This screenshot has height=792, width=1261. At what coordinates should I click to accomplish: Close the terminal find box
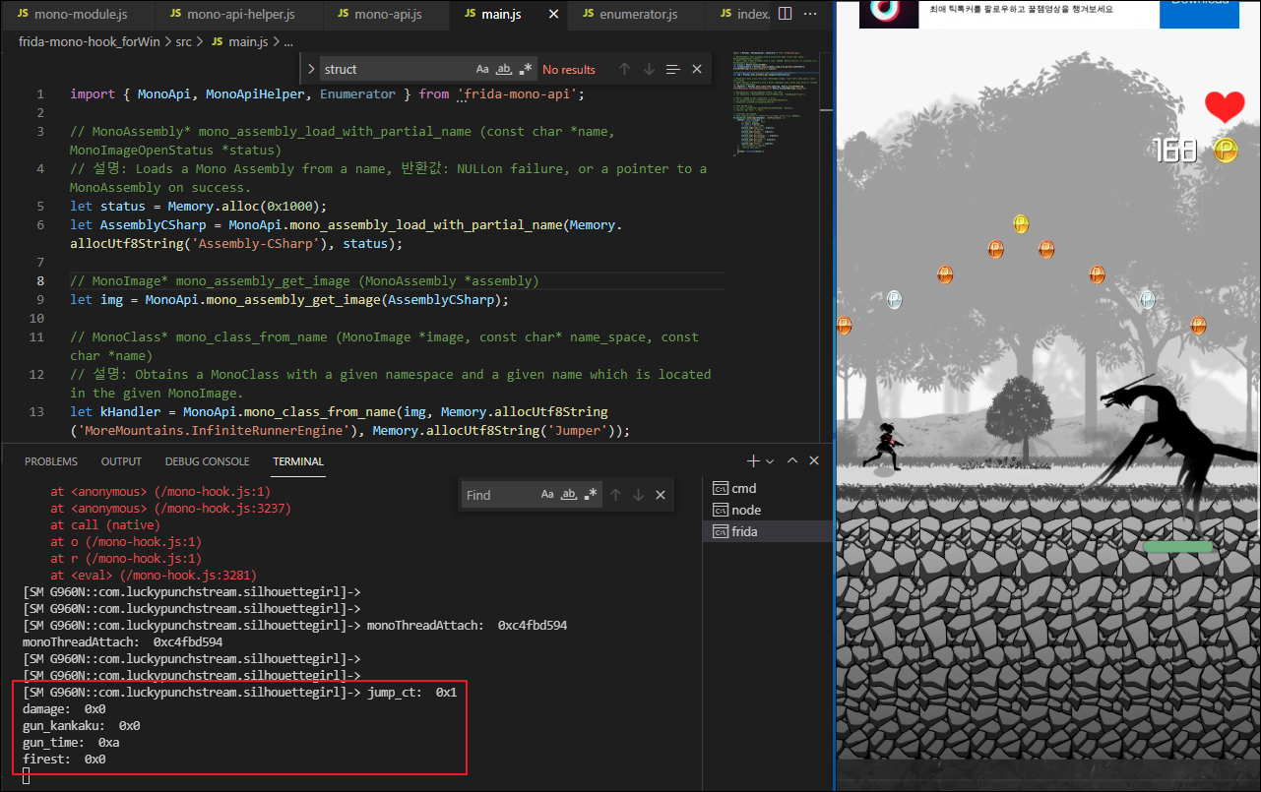tap(661, 495)
